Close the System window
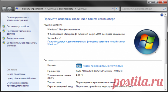The height and width of the screenshot is (92, 168). [x=163, y=2]
